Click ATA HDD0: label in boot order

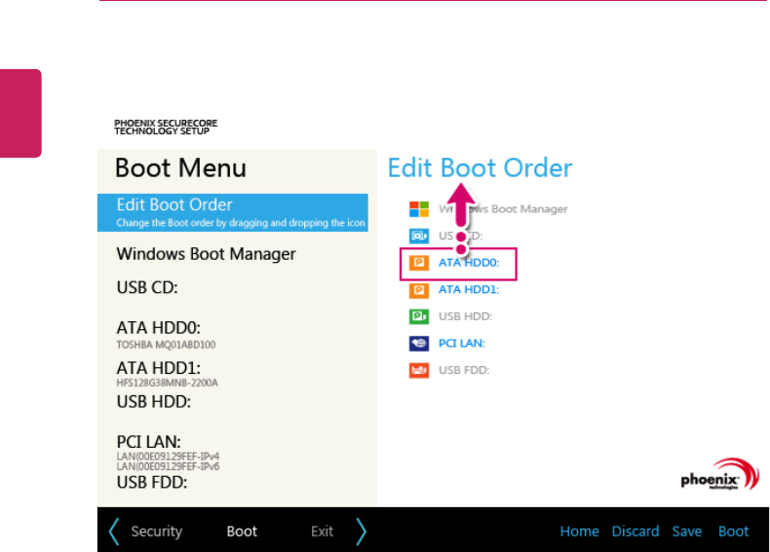point(469,263)
